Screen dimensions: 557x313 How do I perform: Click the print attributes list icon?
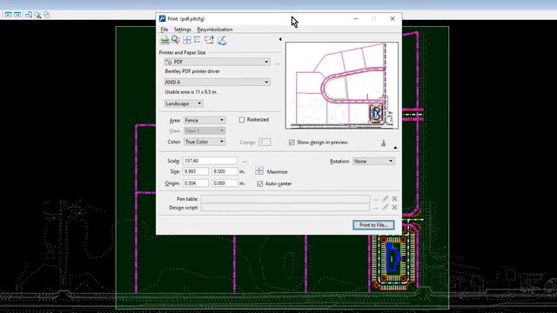point(198,40)
